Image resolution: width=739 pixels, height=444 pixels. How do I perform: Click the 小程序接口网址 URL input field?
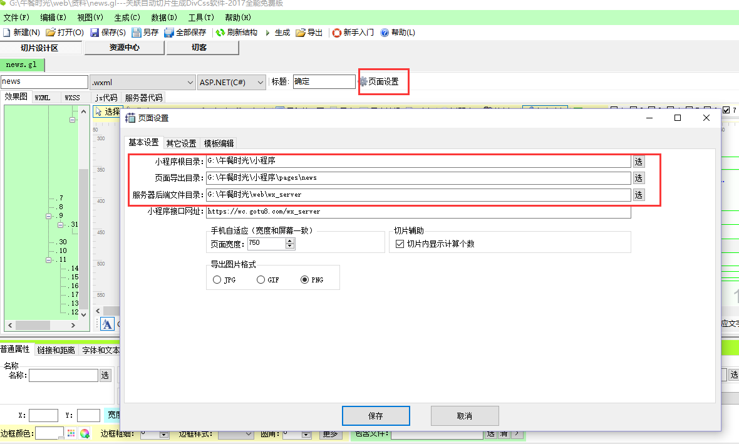click(418, 212)
